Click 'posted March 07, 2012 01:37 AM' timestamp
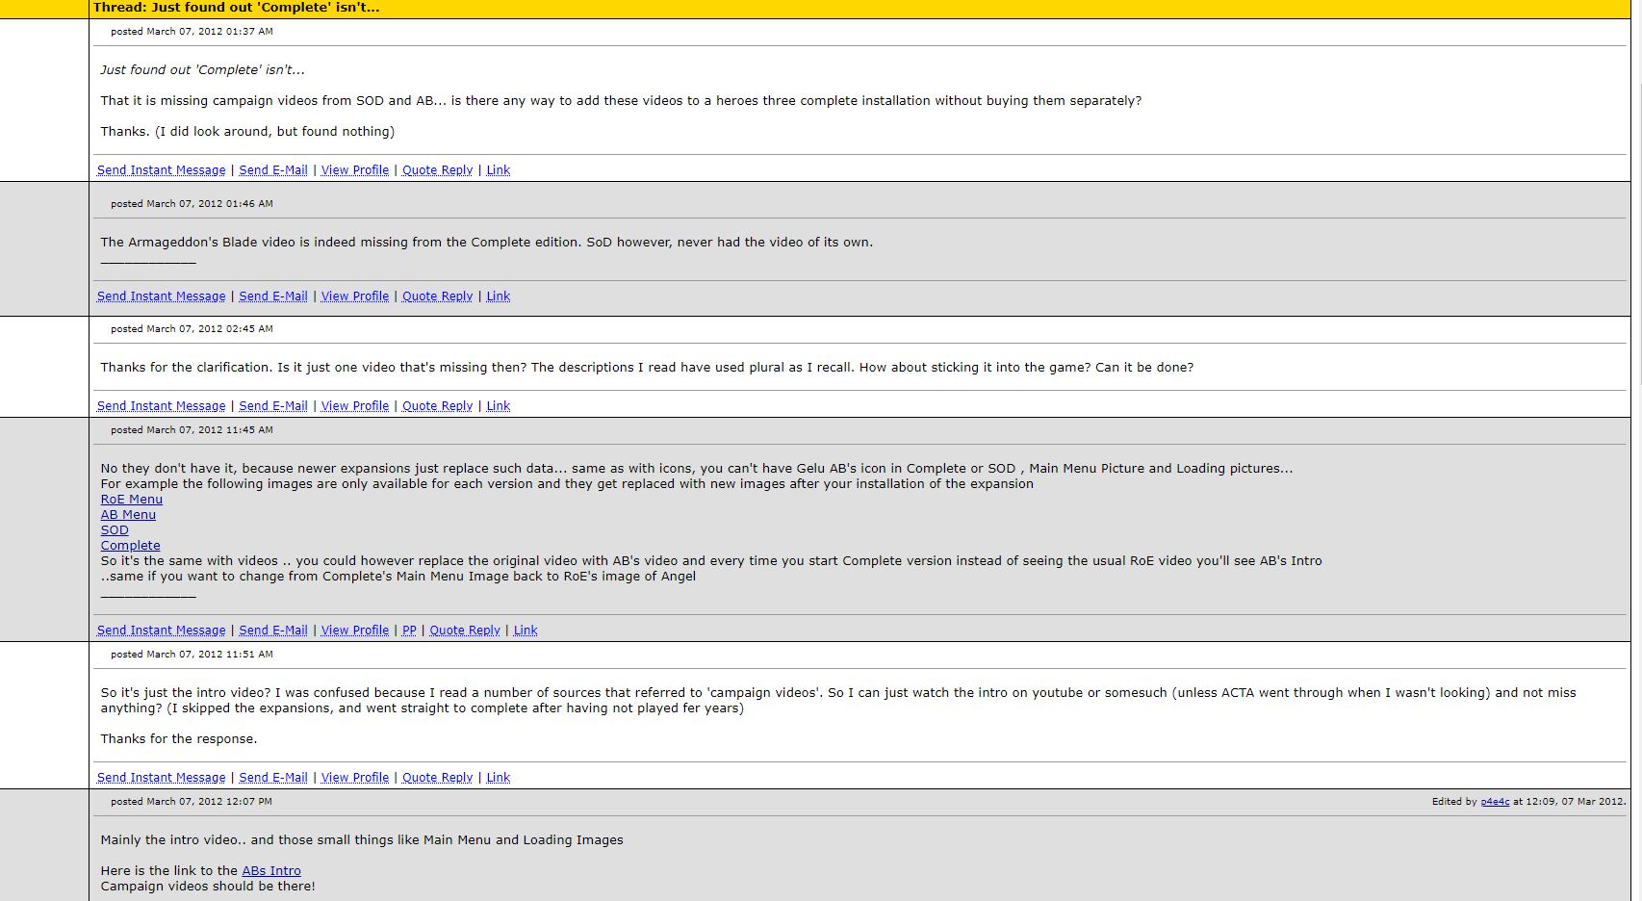This screenshot has height=901, width=1642. tap(192, 32)
